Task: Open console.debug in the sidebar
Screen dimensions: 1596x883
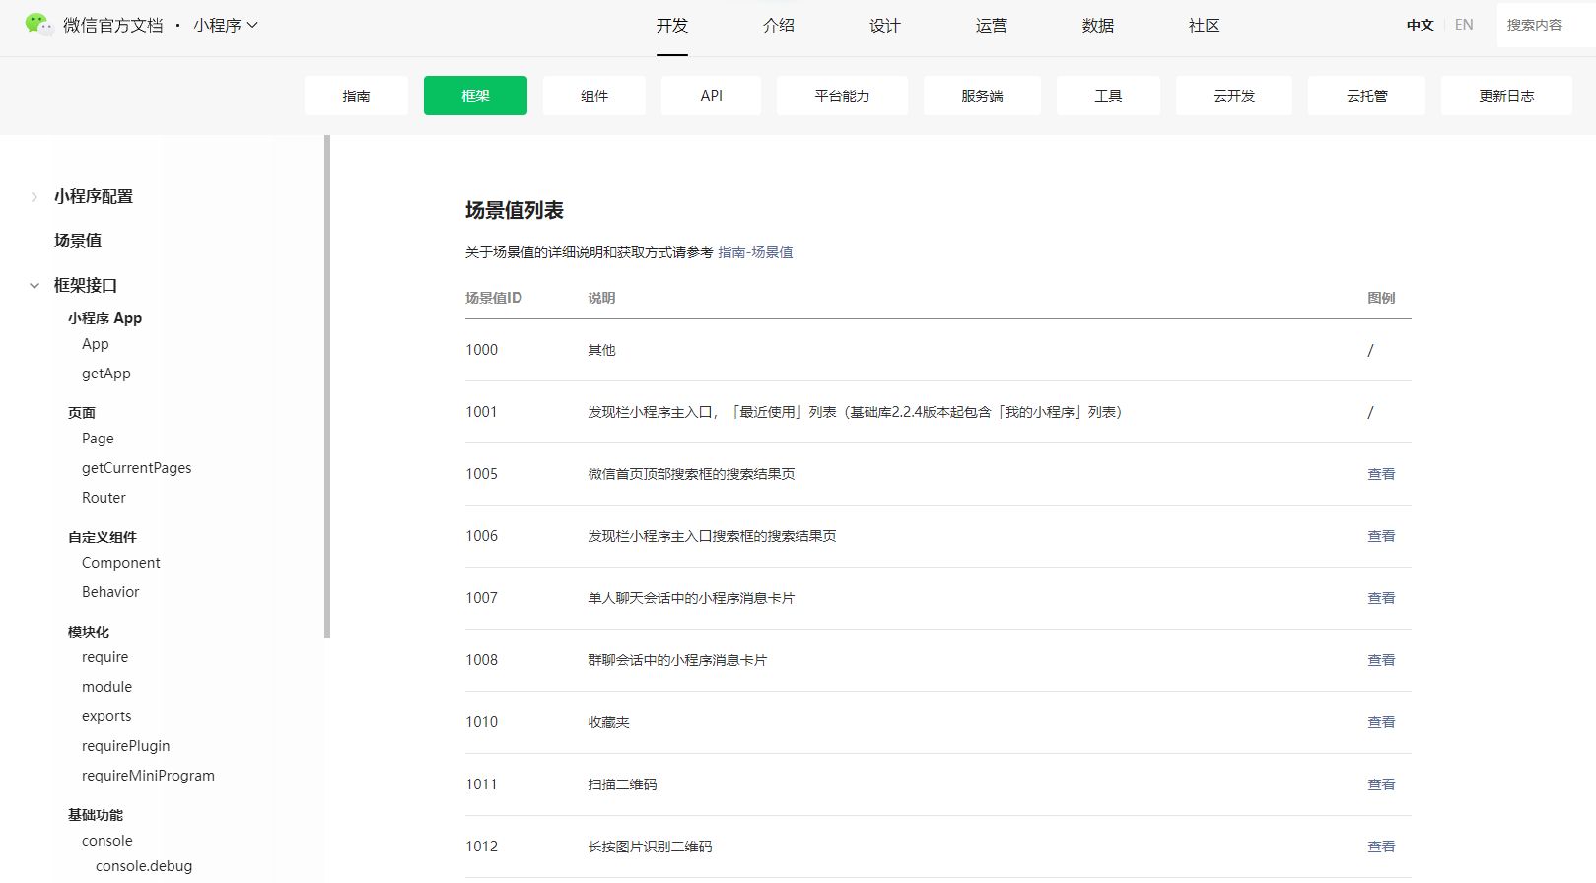Action: coord(144,866)
